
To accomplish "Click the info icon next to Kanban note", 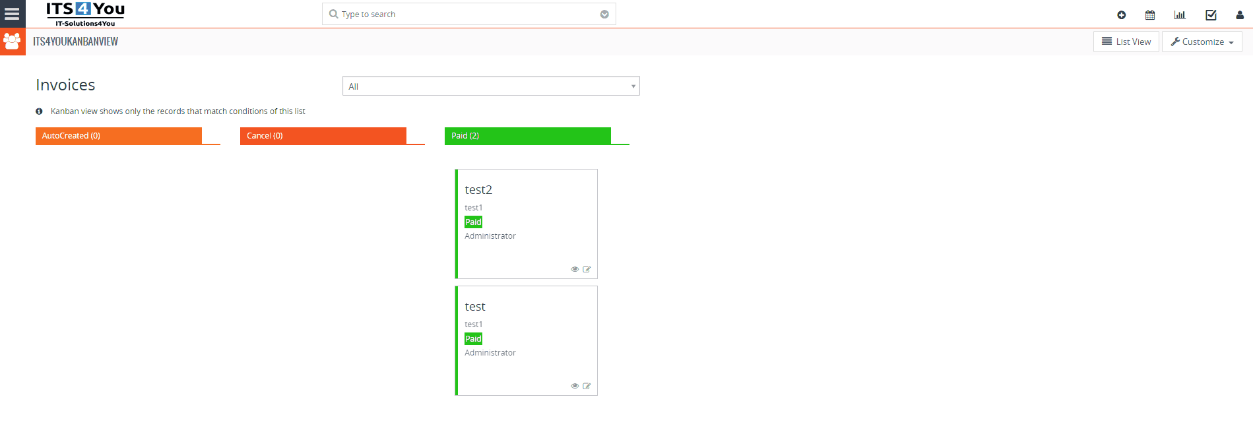I will 39,111.
